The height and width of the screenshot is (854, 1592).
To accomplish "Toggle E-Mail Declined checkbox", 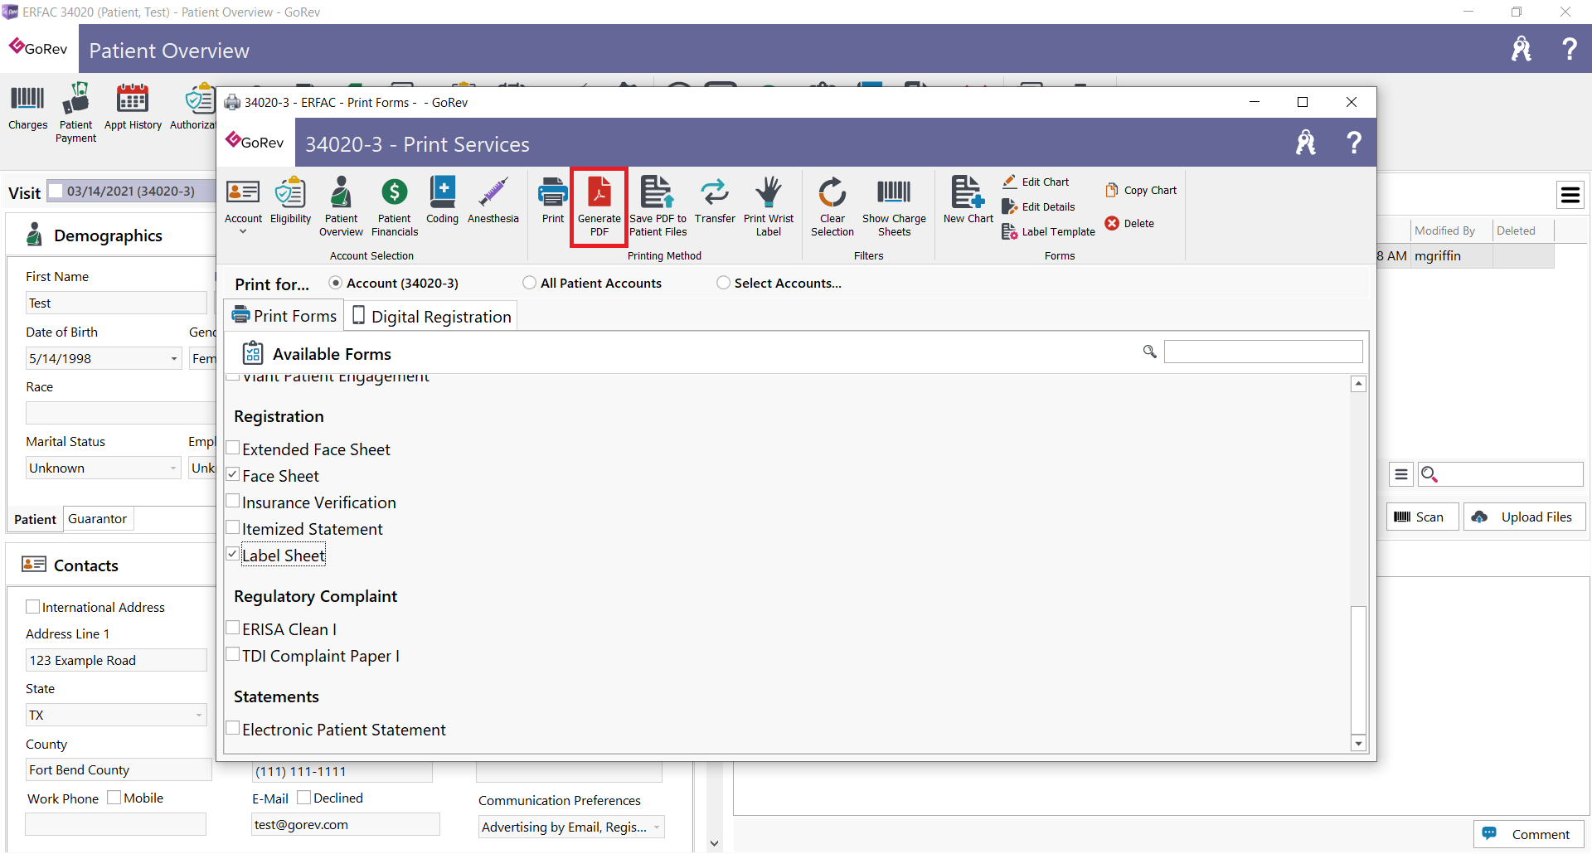I will (x=304, y=798).
